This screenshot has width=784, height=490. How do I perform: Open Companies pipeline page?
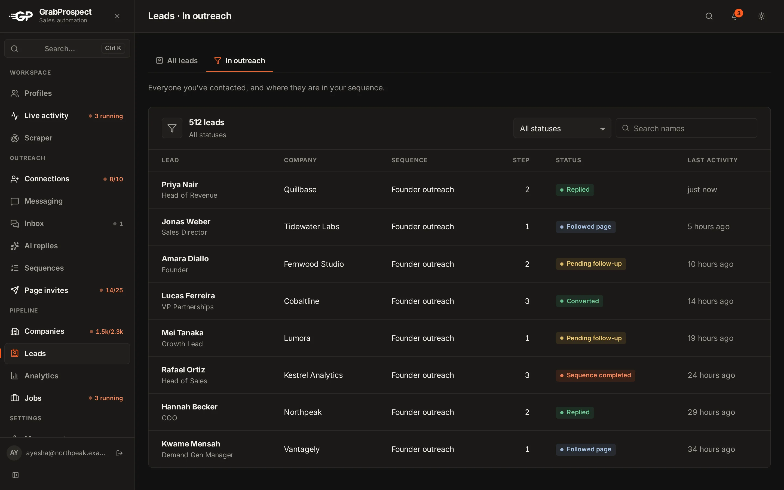(x=67, y=331)
